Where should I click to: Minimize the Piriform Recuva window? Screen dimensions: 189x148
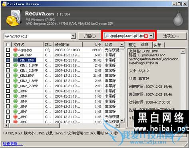[x=174, y=4]
